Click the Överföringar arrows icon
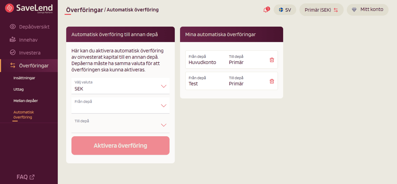Image resolution: width=397 pixels, height=184 pixels. coord(13,65)
